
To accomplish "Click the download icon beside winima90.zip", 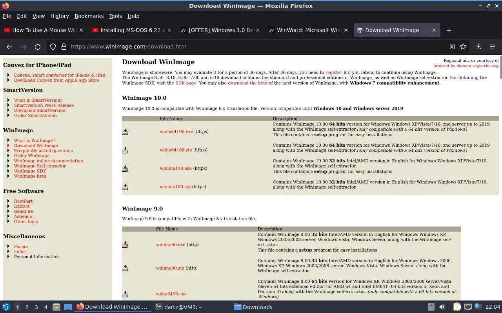I will point(125,268).
